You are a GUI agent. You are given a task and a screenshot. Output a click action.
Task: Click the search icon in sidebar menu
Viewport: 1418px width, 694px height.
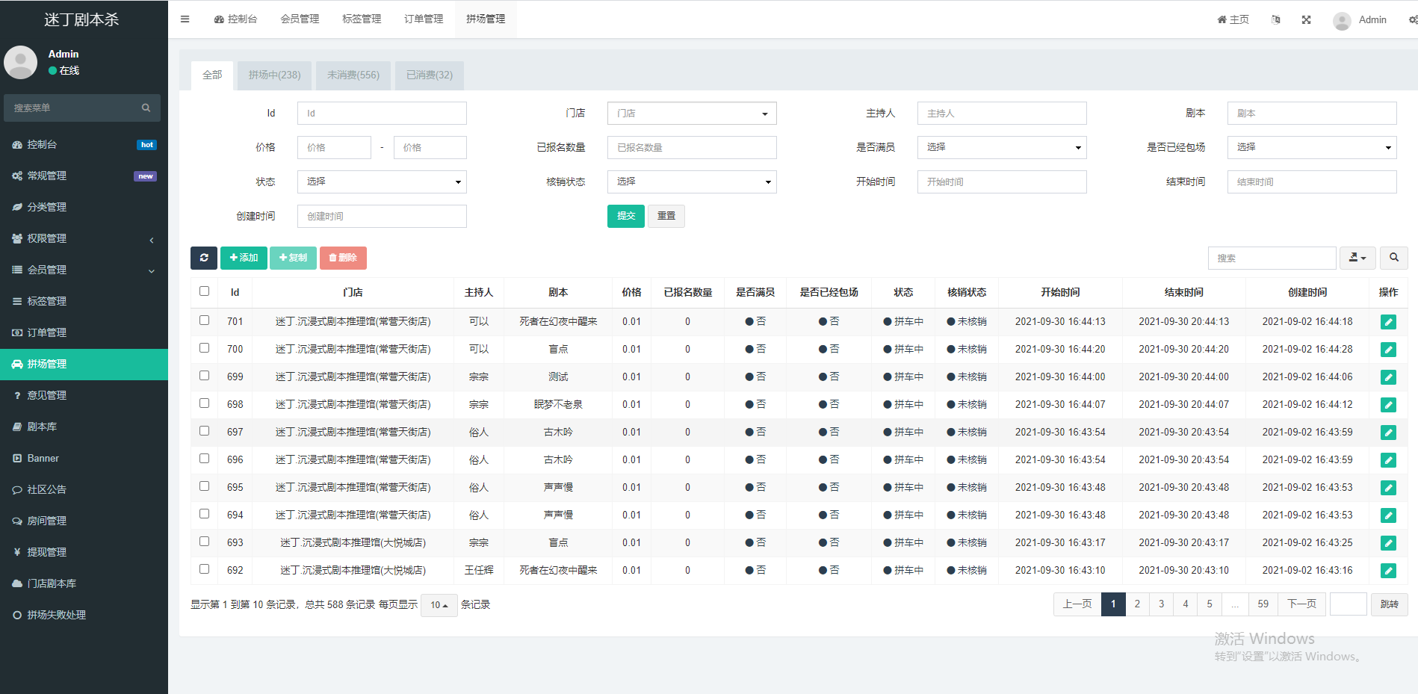[x=146, y=108]
